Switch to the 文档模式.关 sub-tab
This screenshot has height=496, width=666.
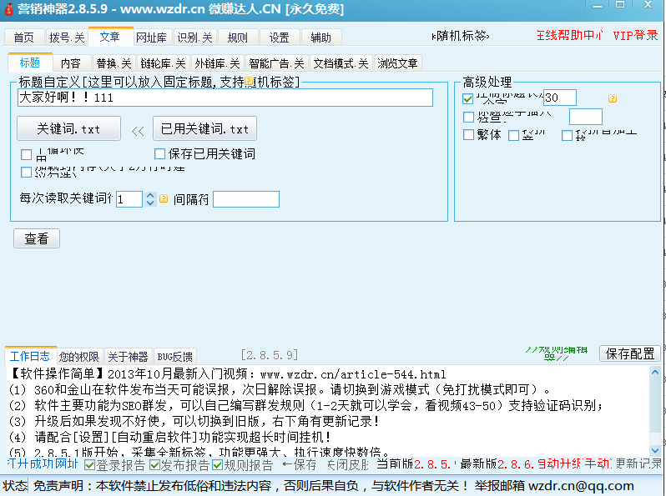[341, 63]
